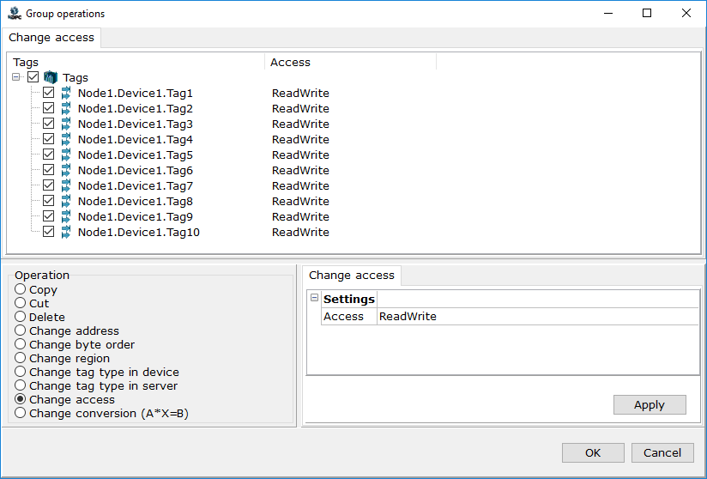Uncheck the Node1.Device1.Tag7 checkbox
Viewport: 707px width, 479px height.
point(49,185)
